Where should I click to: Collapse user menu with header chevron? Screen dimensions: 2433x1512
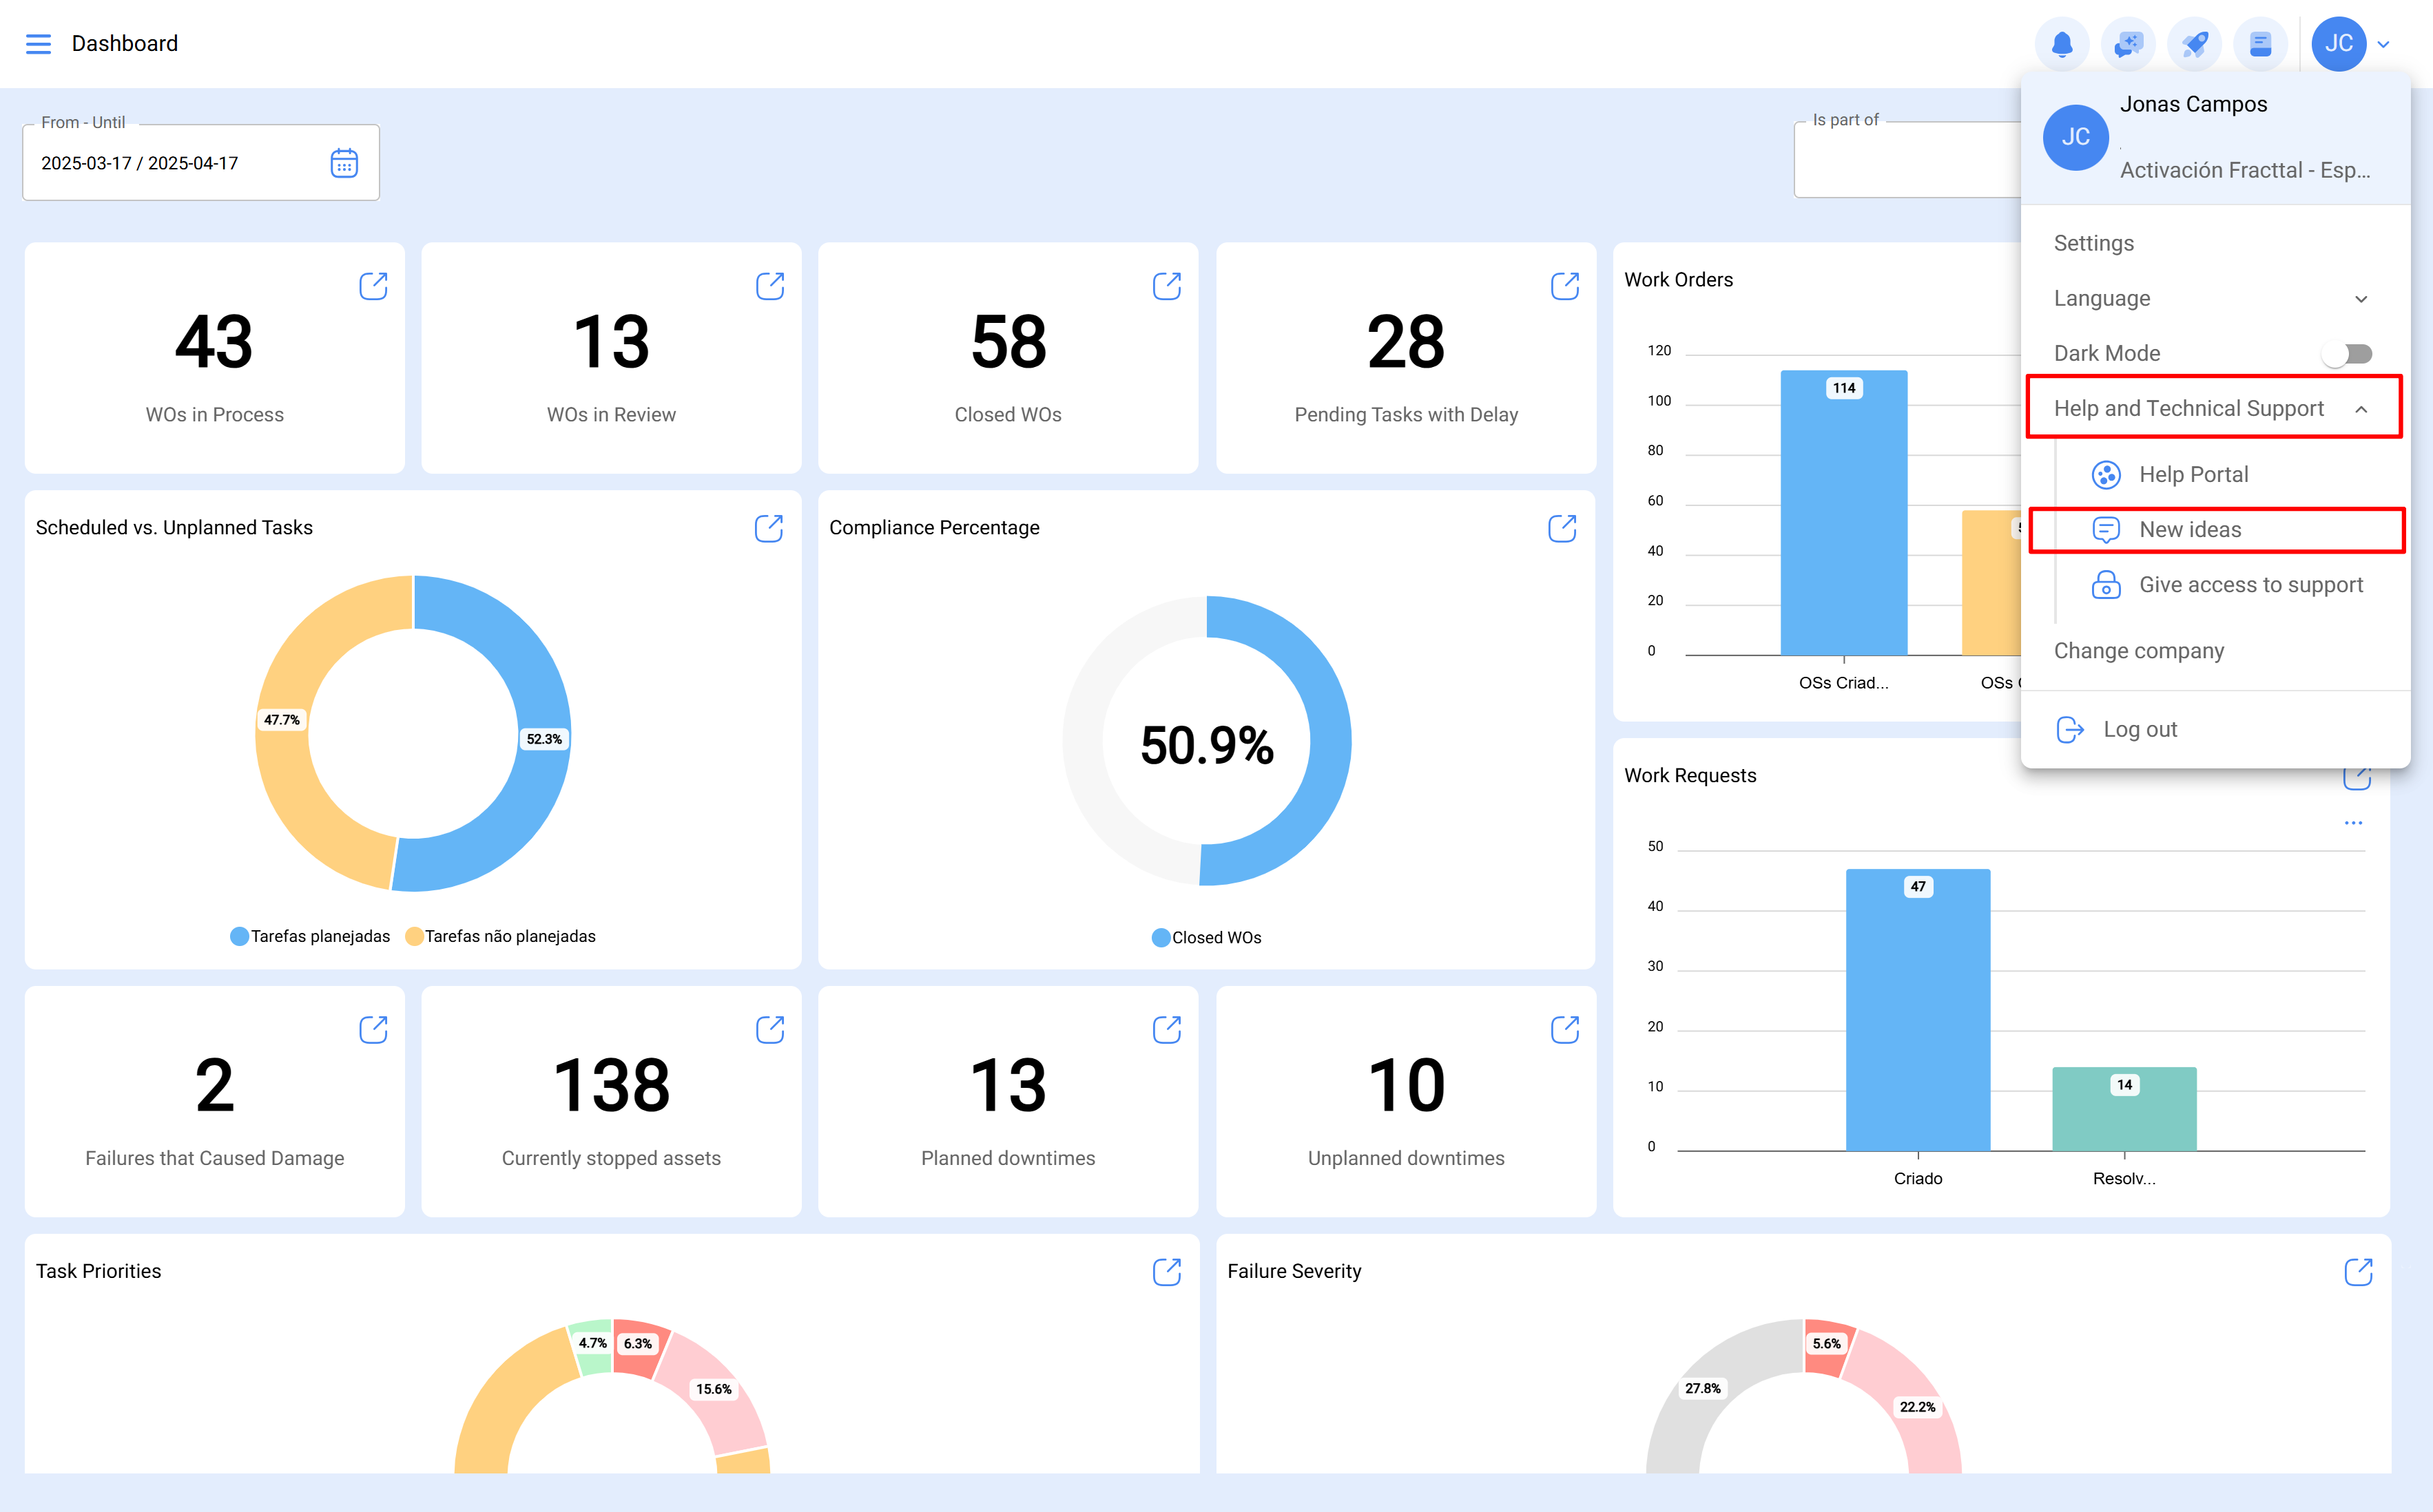2383,44
